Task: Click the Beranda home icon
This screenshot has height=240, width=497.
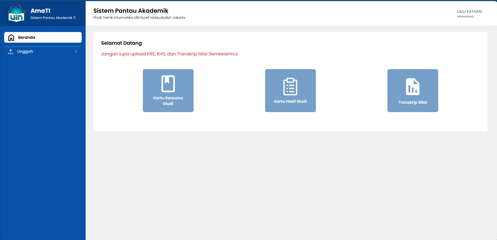Action: (11, 37)
